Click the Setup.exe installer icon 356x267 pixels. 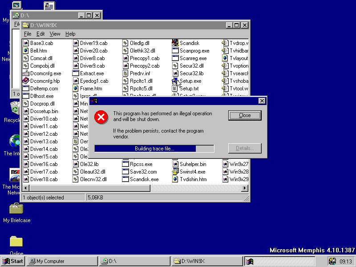click(175, 81)
